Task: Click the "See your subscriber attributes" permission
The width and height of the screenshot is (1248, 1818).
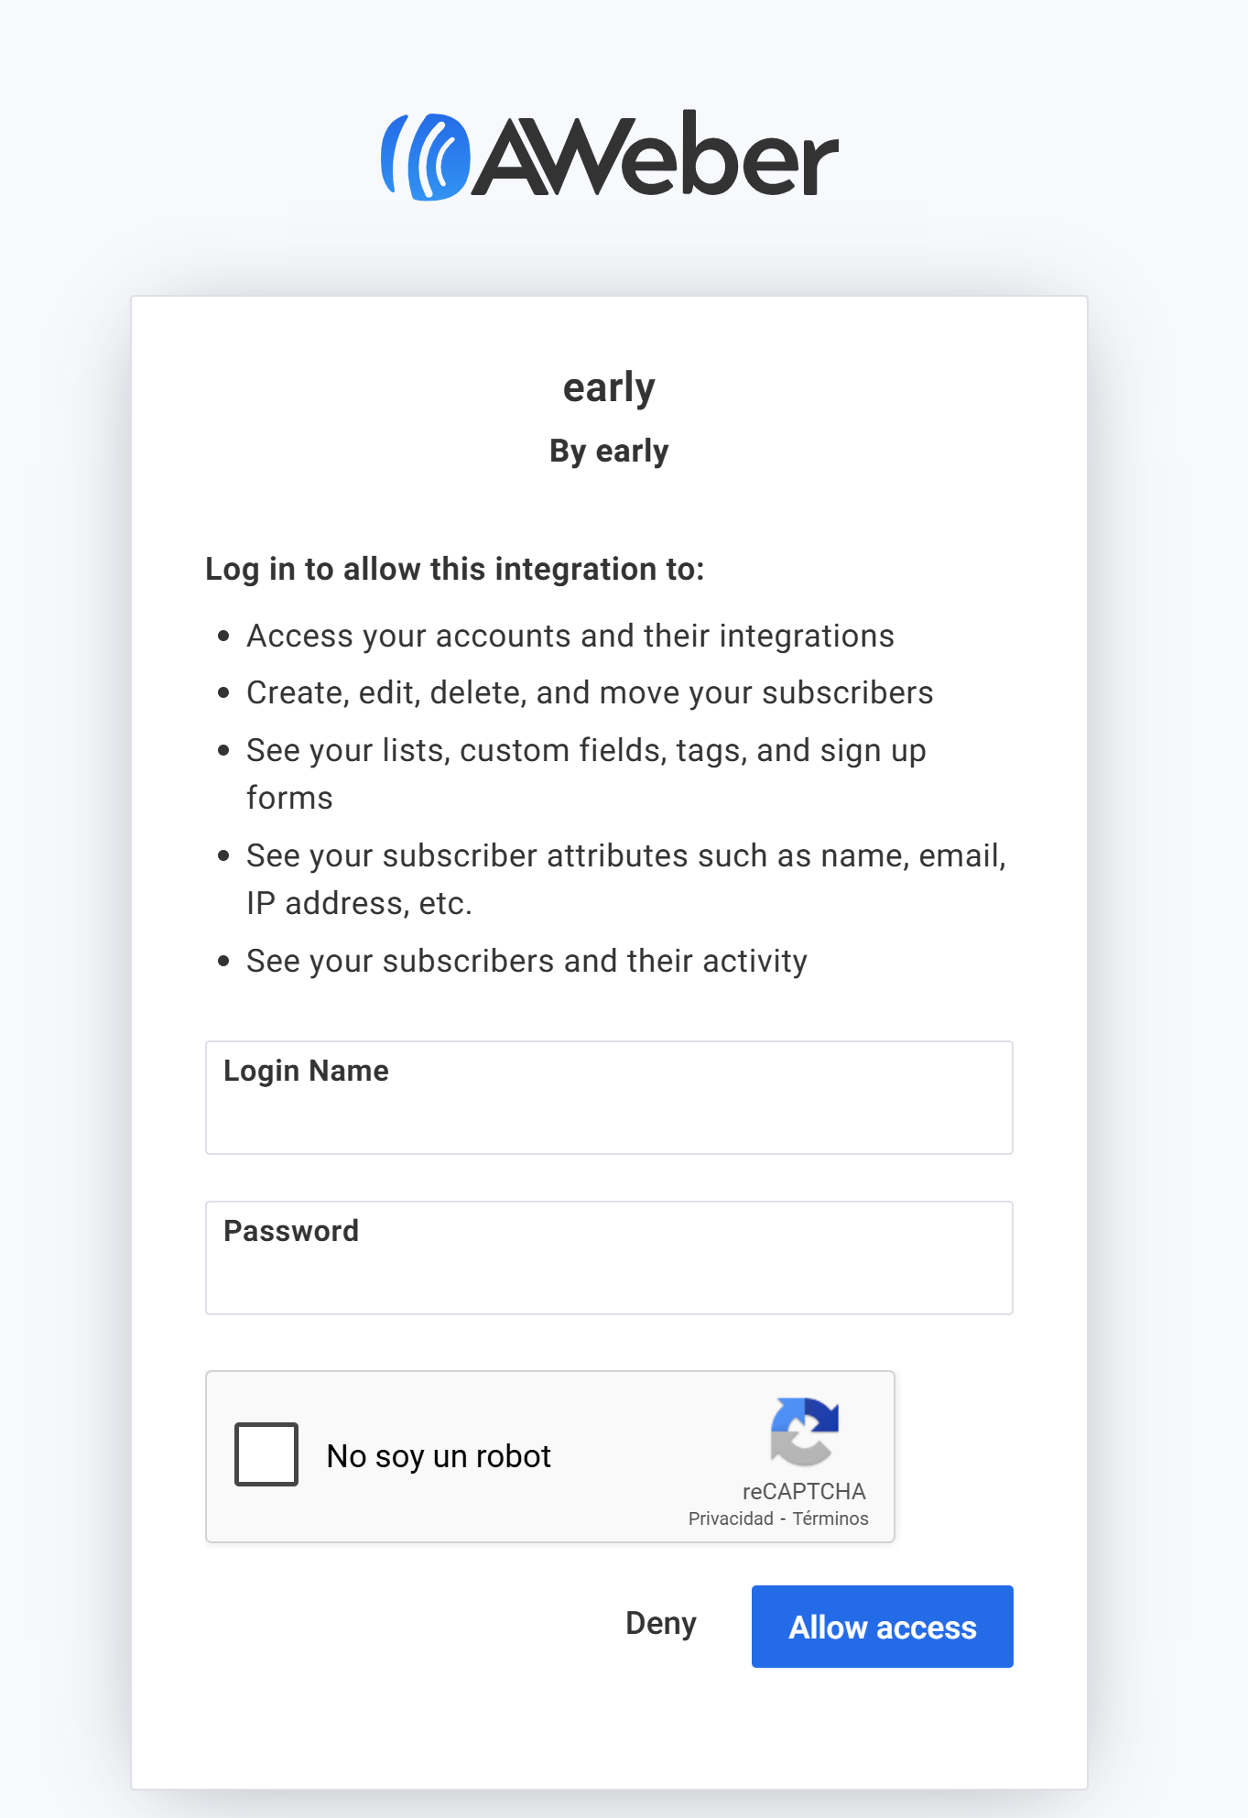Action: pyautogui.click(x=625, y=855)
